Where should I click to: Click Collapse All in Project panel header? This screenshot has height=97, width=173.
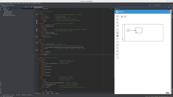point(29,7)
